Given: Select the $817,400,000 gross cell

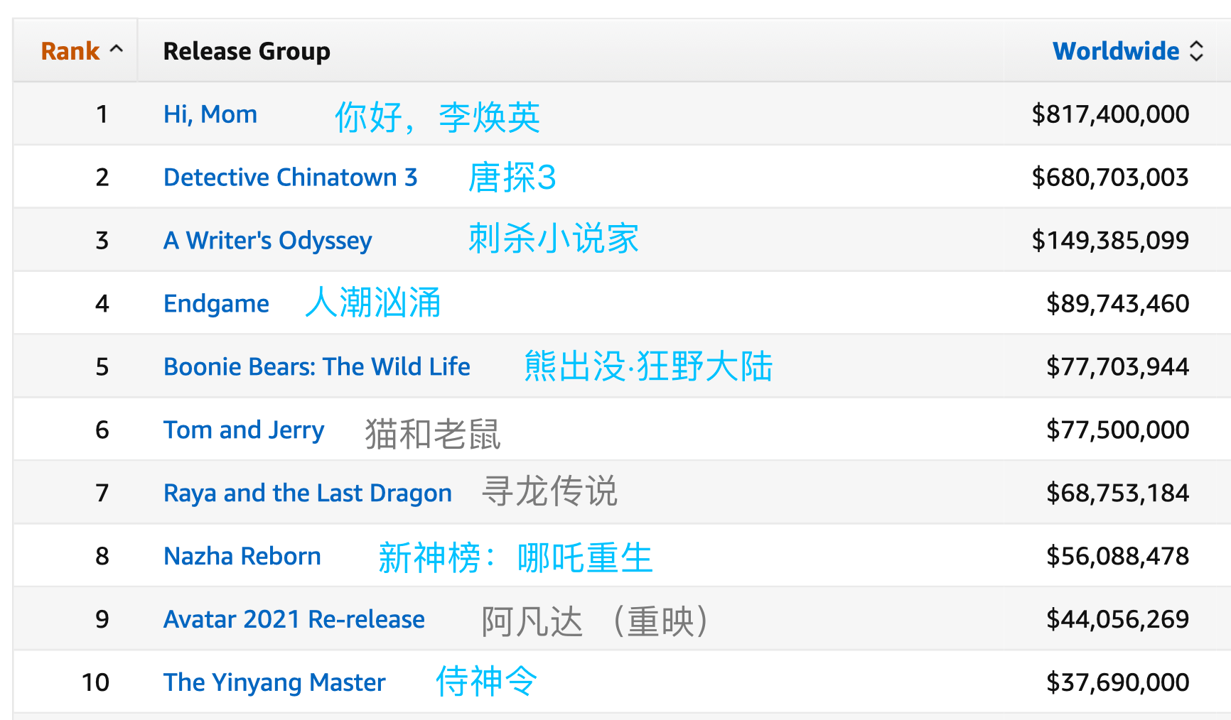Looking at the screenshot, I should coord(1110,114).
